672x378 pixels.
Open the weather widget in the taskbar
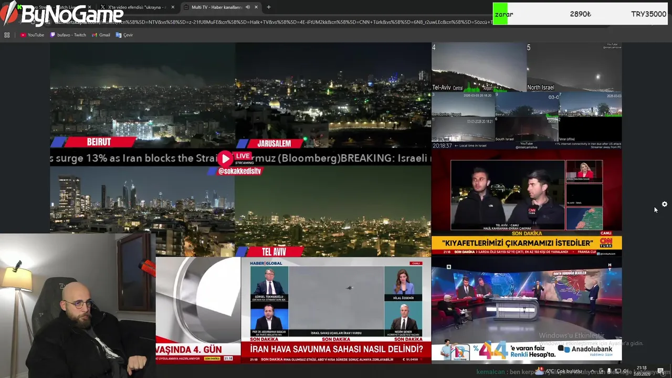point(558,371)
